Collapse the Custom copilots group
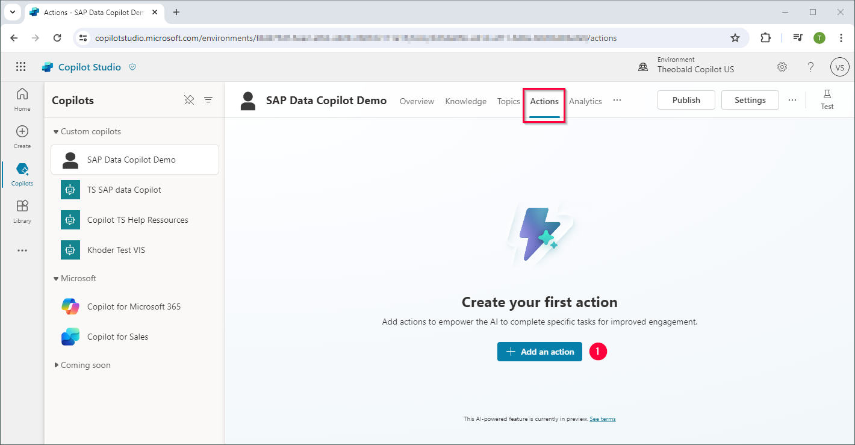The height and width of the screenshot is (445, 855). click(56, 132)
